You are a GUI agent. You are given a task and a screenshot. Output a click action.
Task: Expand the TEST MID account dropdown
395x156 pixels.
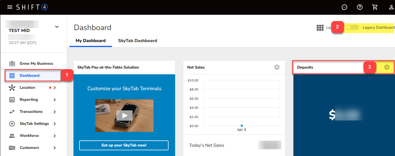57,27
